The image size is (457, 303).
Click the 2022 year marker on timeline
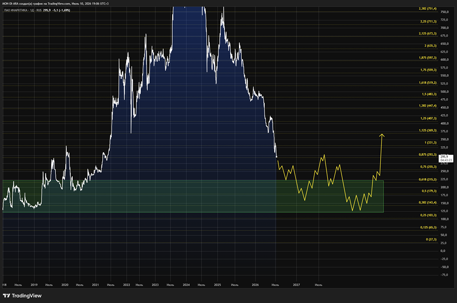click(x=127, y=285)
